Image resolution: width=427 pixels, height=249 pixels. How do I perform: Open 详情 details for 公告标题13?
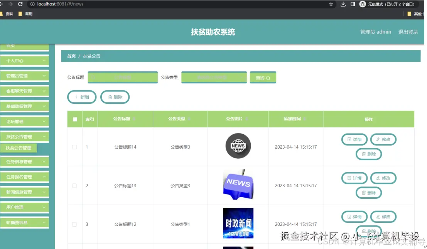point(354,178)
